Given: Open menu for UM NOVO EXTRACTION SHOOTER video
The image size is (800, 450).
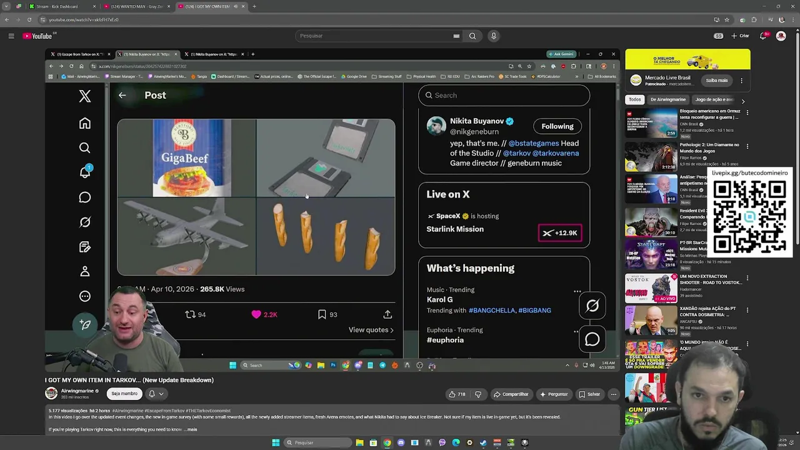Looking at the screenshot, I should click(x=747, y=278).
